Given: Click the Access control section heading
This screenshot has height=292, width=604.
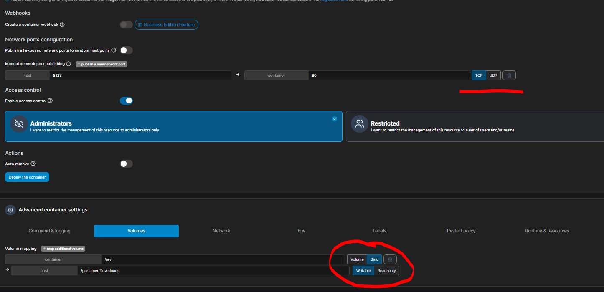Looking at the screenshot, I should tap(23, 90).
